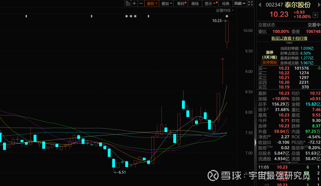Viewport: 321px width, 186px height.
Task: Click stock code 002347
Action: pyautogui.click(x=274, y=5)
